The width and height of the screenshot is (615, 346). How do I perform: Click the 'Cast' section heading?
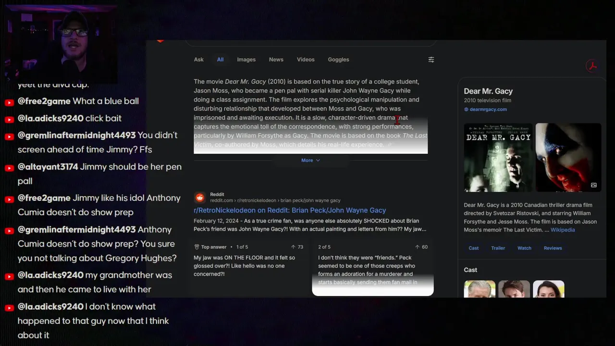[x=470, y=270]
